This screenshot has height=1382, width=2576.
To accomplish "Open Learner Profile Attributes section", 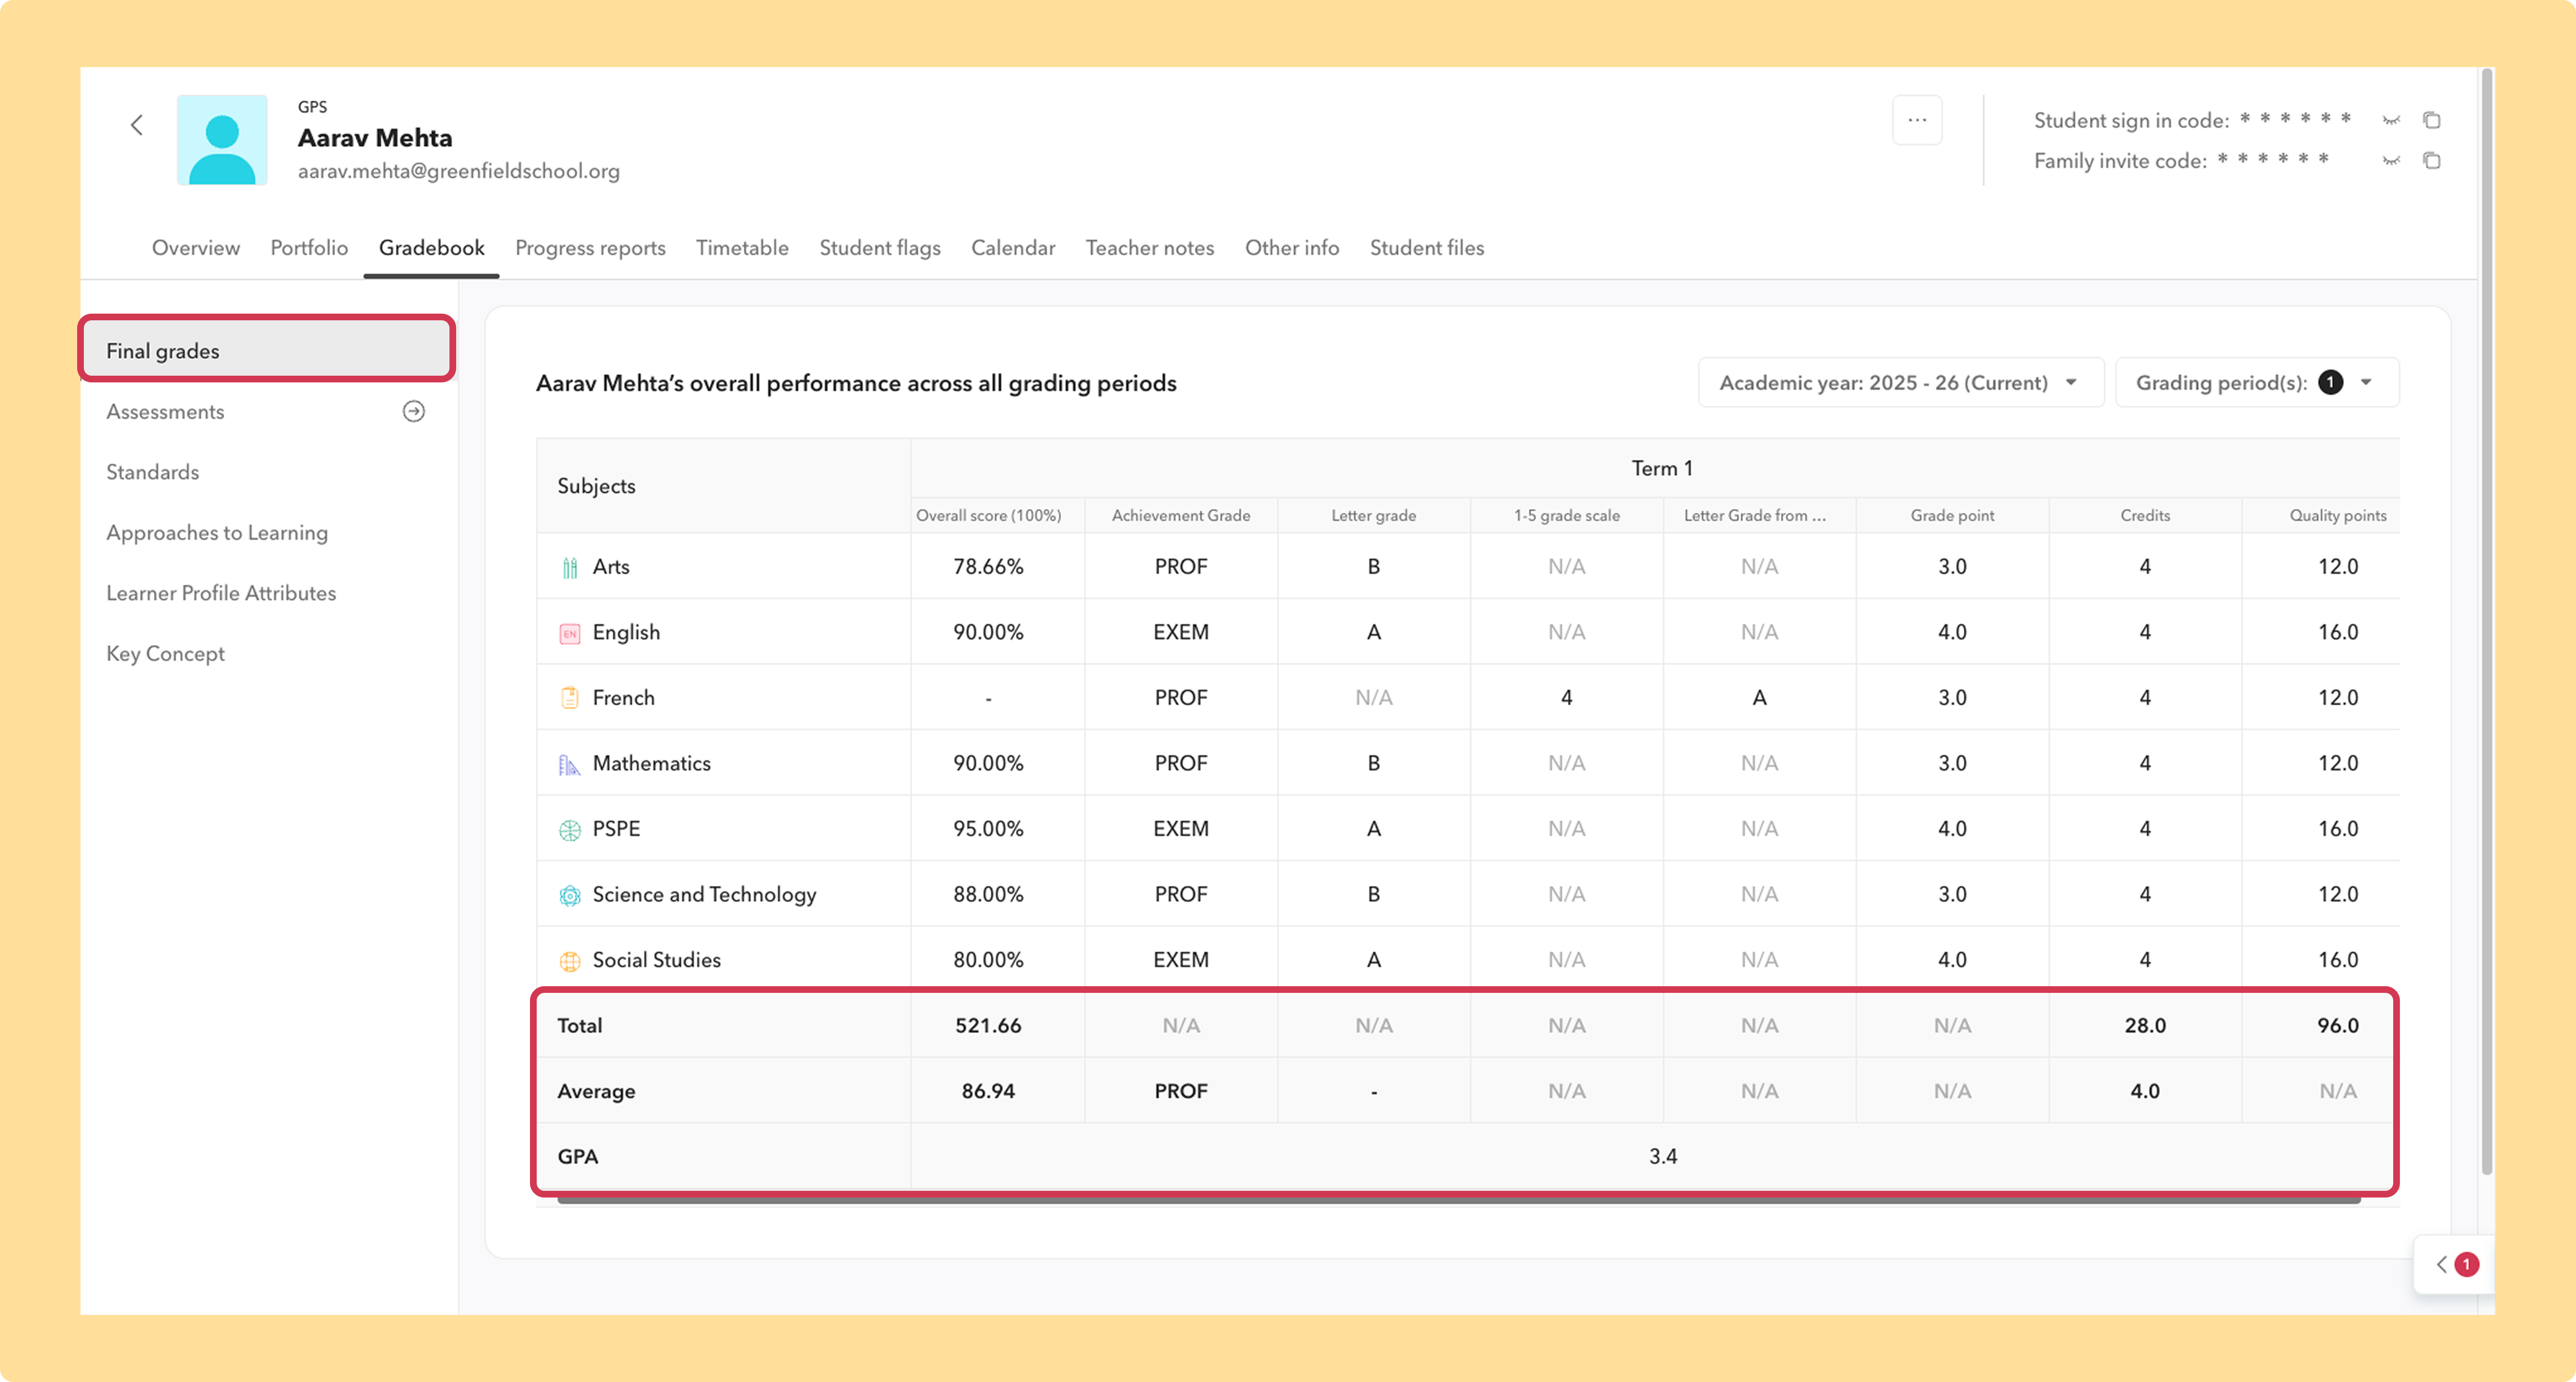I will (267, 593).
